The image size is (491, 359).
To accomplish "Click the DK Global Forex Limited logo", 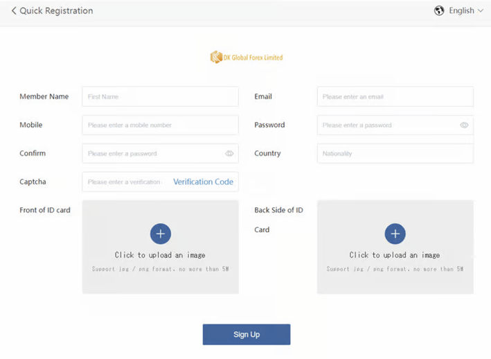I will 247,58.
